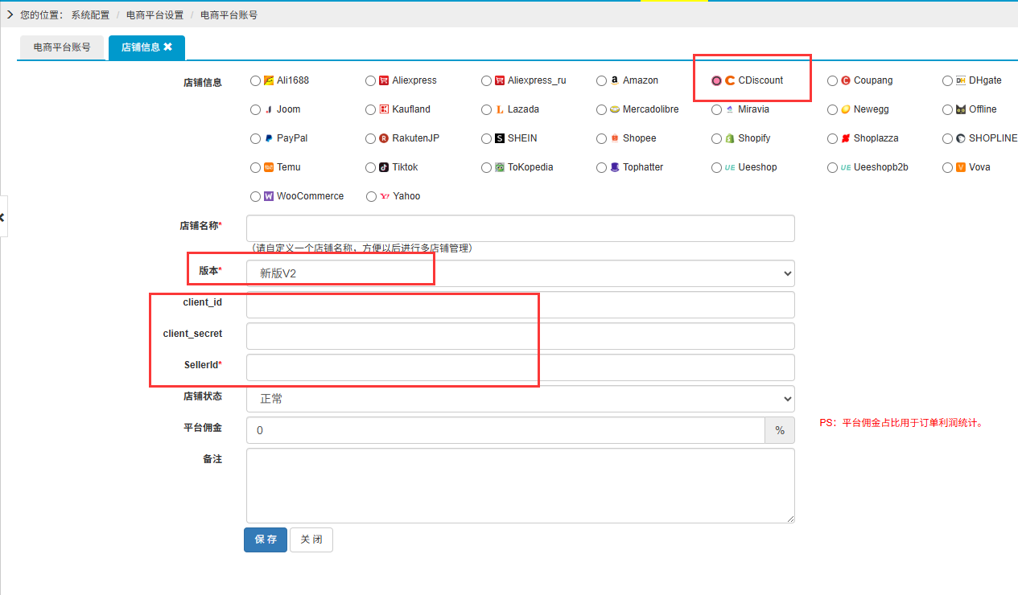Click the Temu logo icon
The image size is (1018, 595).
pyautogui.click(x=269, y=167)
